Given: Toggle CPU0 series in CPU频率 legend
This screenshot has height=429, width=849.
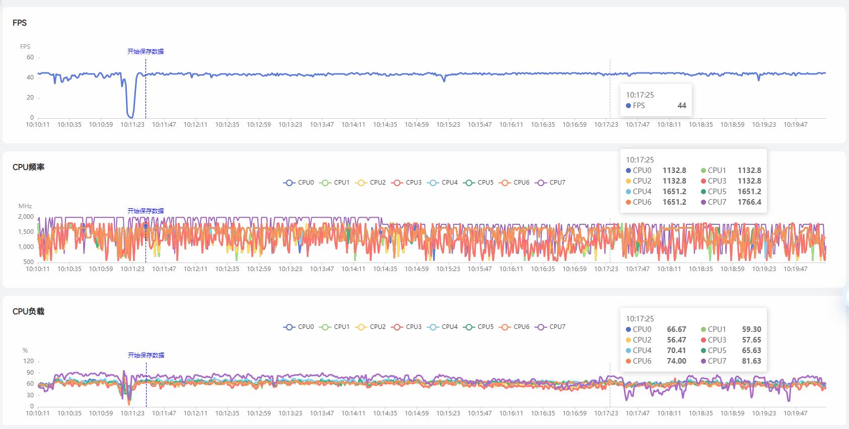Looking at the screenshot, I should [x=299, y=183].
